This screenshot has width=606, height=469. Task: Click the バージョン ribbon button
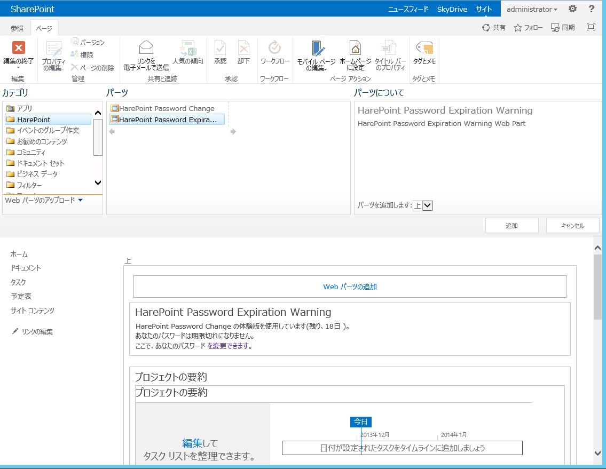[x=88, y=42]
